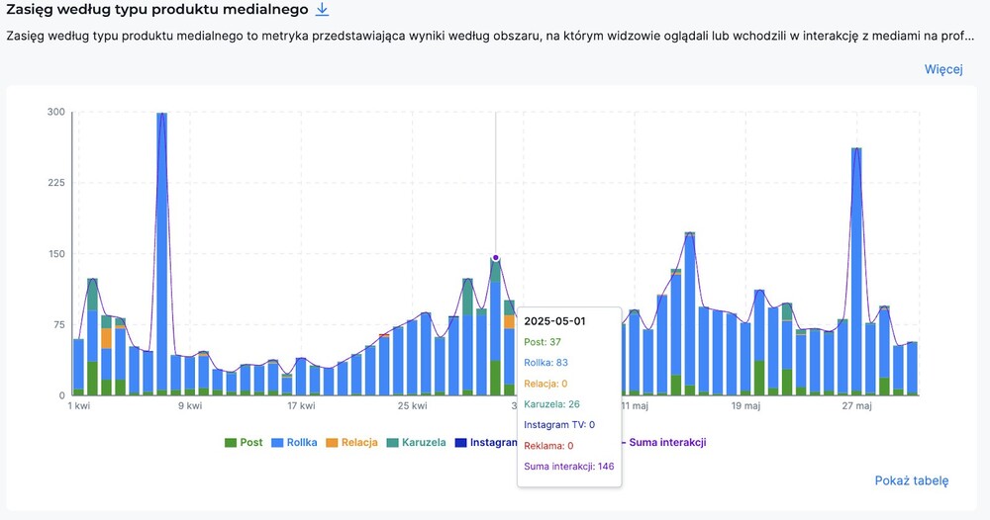Viewport: 990px width, 520px height.
Task: Click the 17 kwi label on the x-axis
Action: coord(301,405)
